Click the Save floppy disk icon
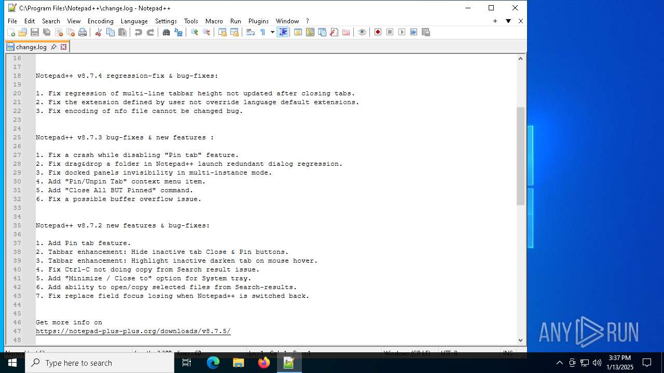 tap(35, 32)
